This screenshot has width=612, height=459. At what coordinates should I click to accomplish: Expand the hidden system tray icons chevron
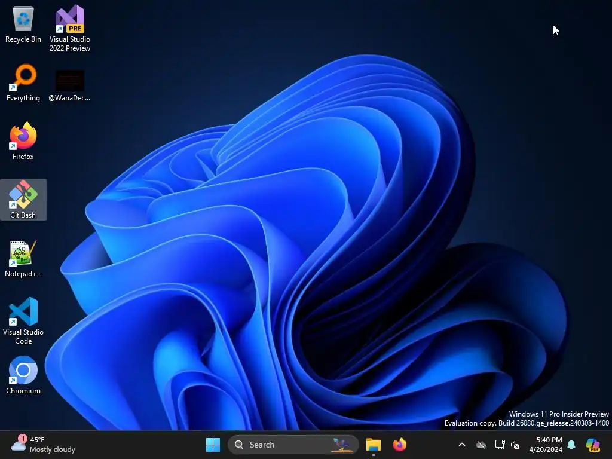coord(462,445)
